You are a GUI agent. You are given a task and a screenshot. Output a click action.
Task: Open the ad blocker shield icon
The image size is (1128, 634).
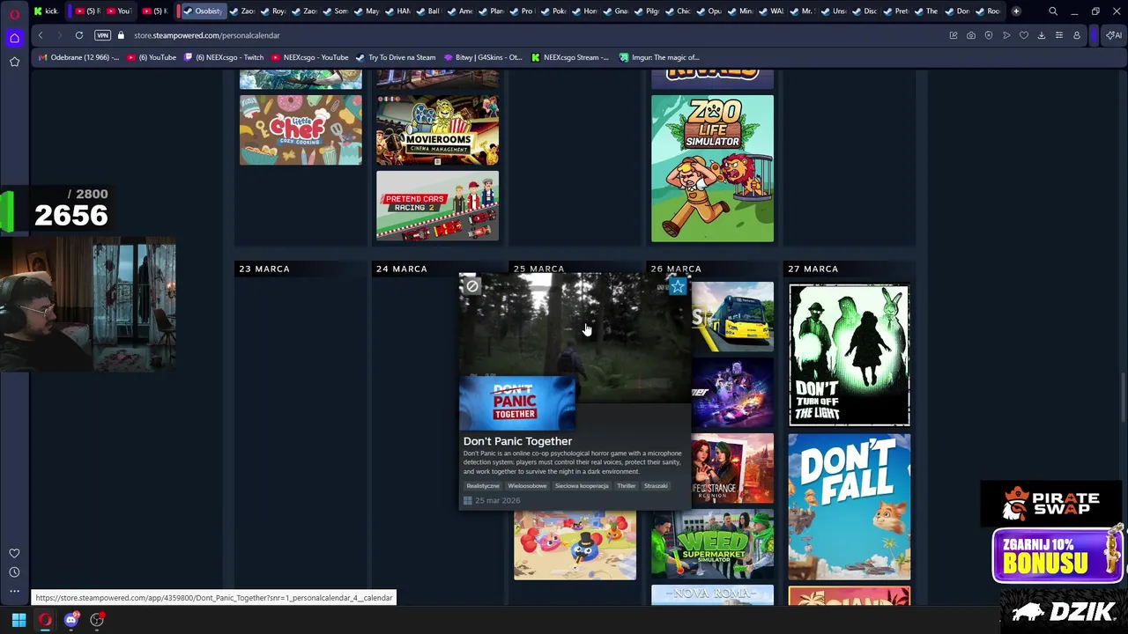989,35
